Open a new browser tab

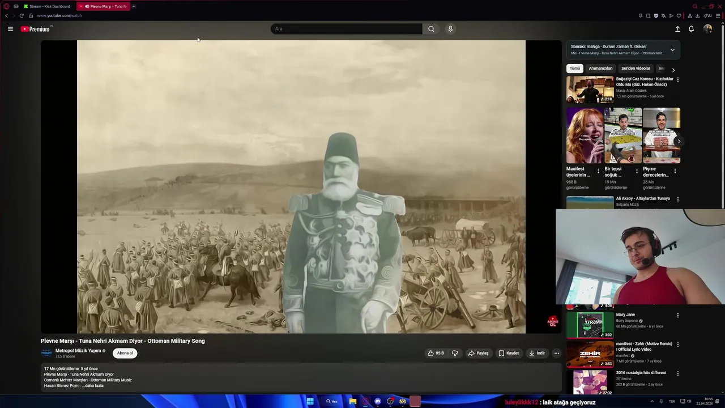[134, 6]
